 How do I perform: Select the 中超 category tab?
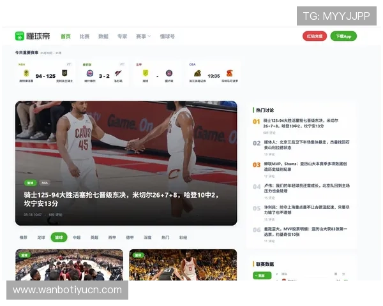pos(77,237)
